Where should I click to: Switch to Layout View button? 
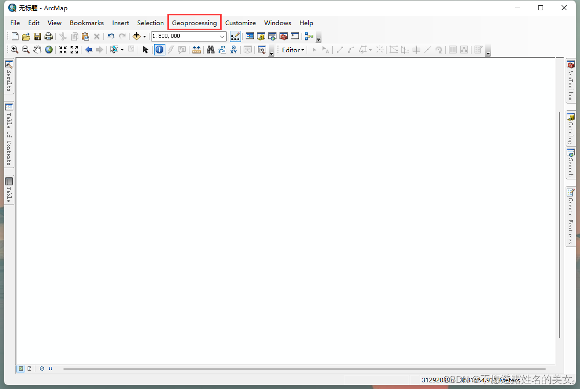30,368
